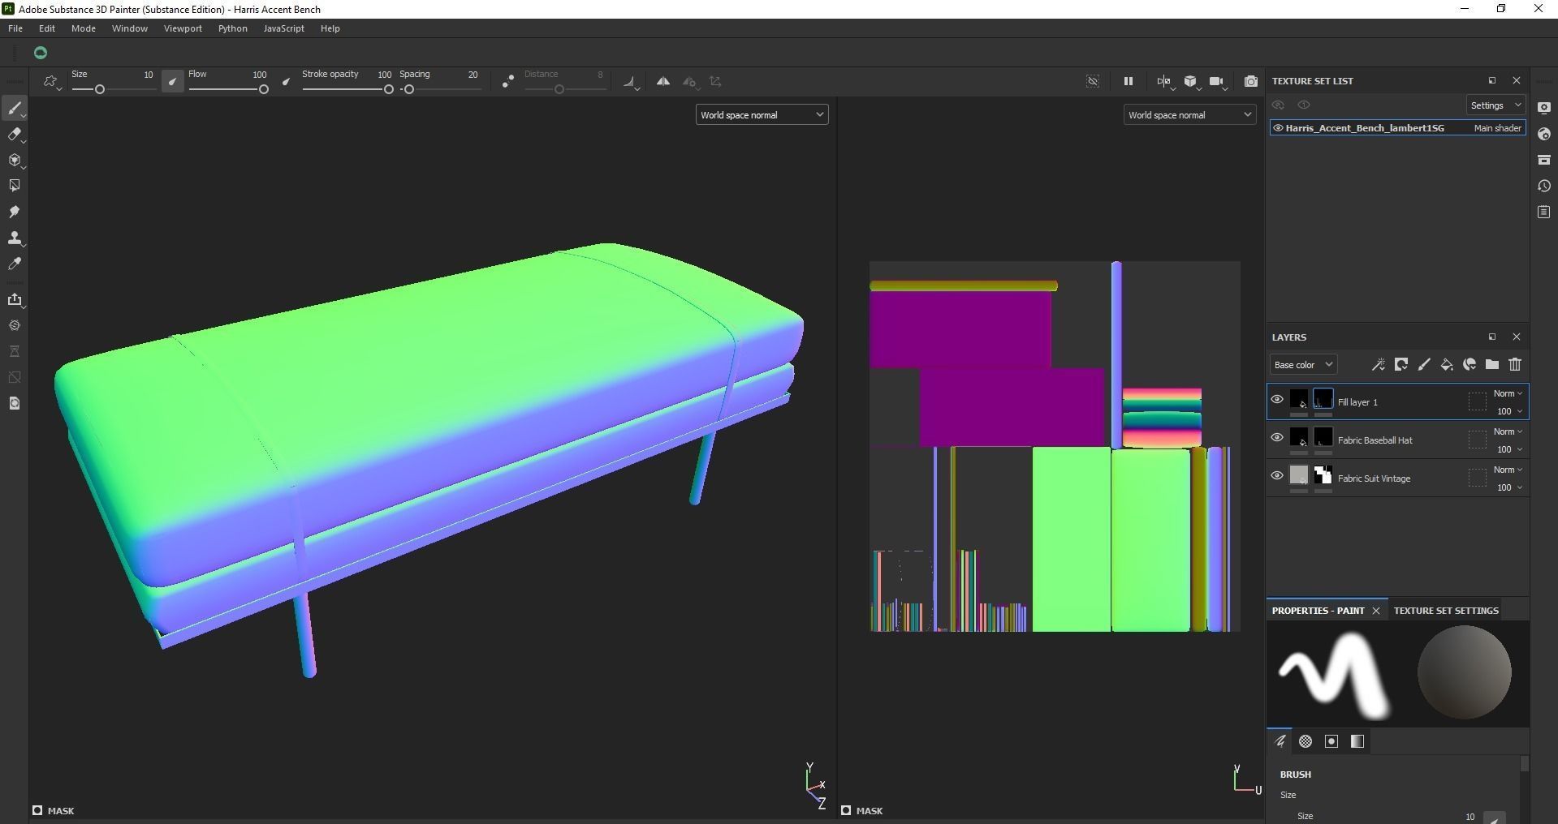Select the Material picker eyedropper tool
Image resolution: width=1558 pixels, height=824 pixels.
pos(14,264)
